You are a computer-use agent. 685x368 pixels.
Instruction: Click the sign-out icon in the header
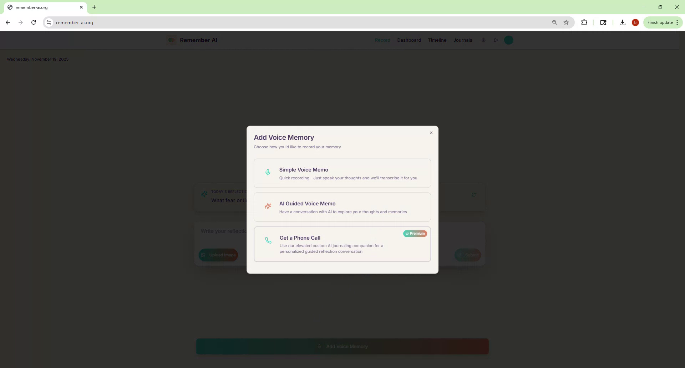click(x=496, y=40)
